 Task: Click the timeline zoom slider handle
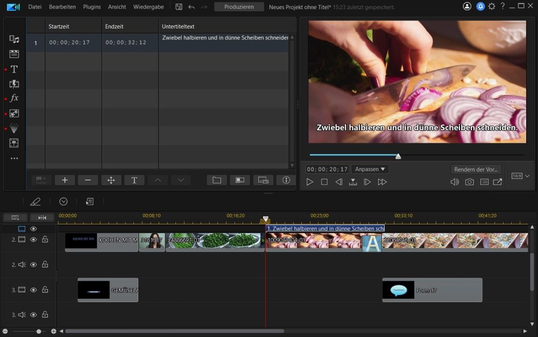[39, 331]
